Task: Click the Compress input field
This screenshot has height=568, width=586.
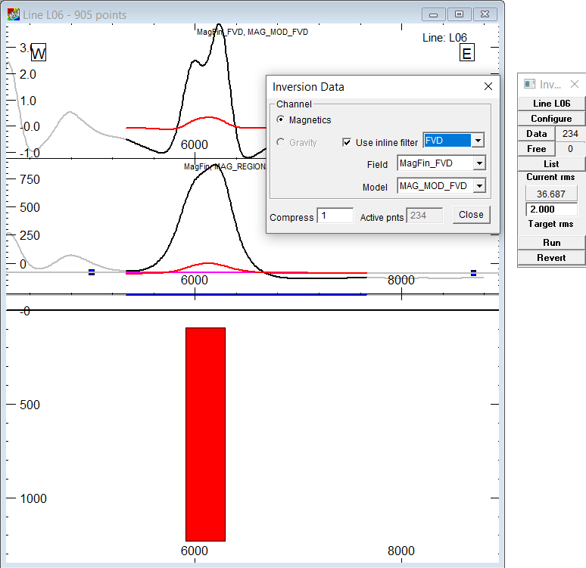Action: 335,216
